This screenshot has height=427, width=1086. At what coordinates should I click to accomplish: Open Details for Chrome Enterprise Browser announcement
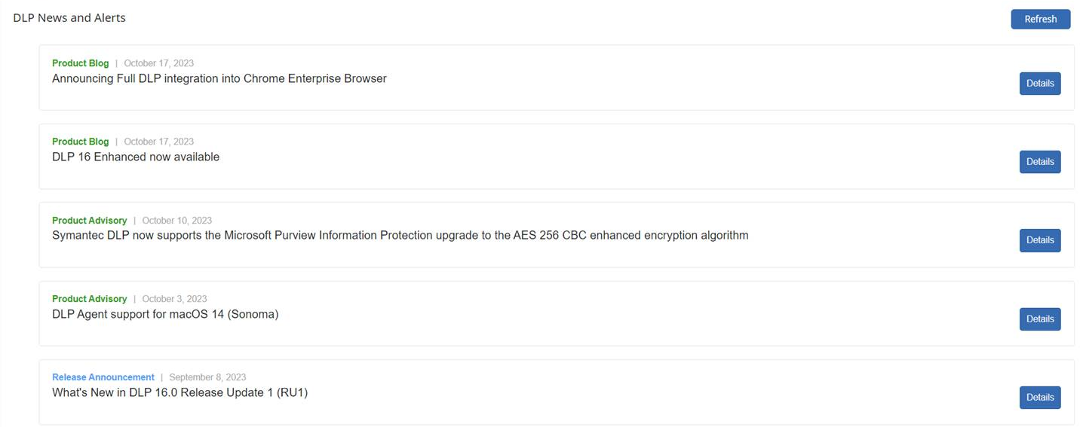pos(1040,84)
